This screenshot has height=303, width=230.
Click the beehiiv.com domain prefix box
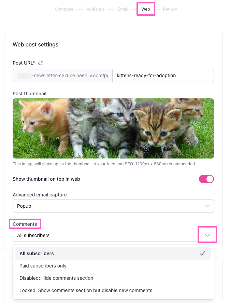click(63, 75)
